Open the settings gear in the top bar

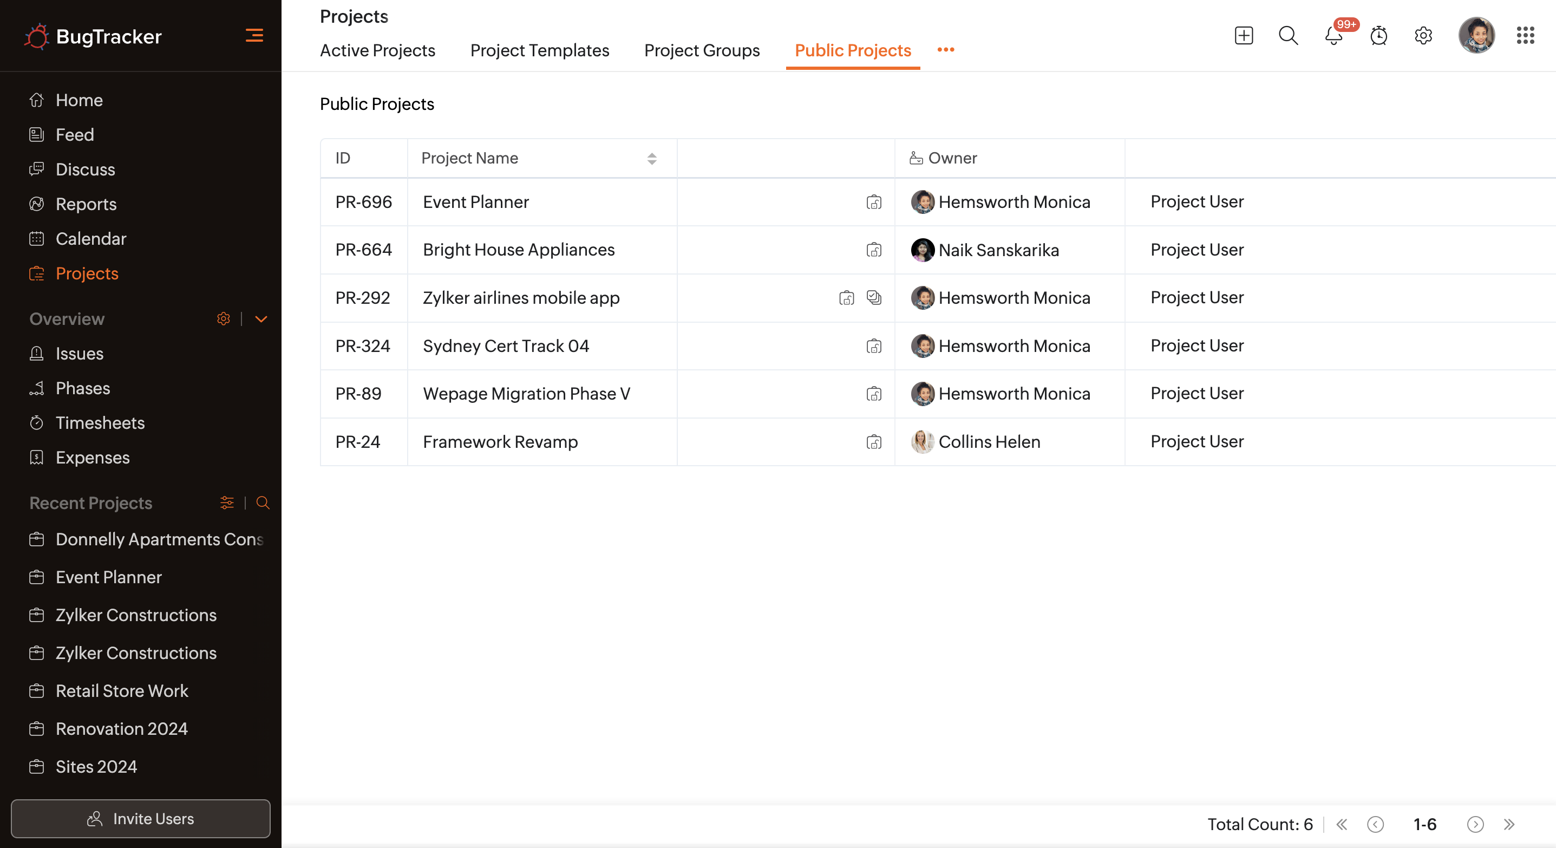[x=1423, y=36]
